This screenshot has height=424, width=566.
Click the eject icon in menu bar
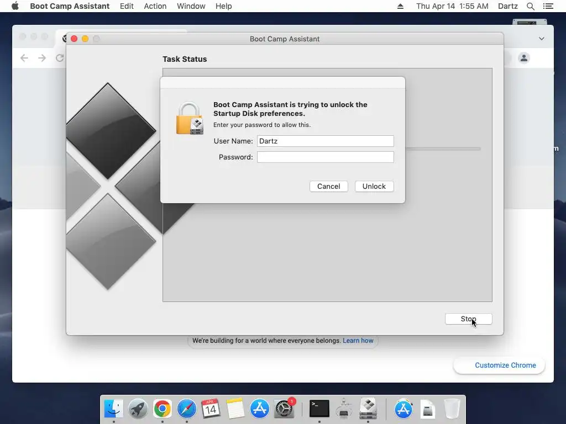tap(400, 6)
